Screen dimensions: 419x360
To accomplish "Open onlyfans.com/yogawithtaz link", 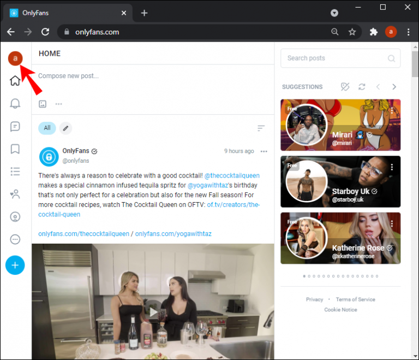I will (173, 234).
